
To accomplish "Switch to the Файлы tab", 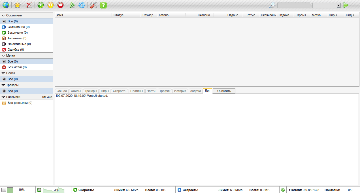I will (x=76, y=91).
